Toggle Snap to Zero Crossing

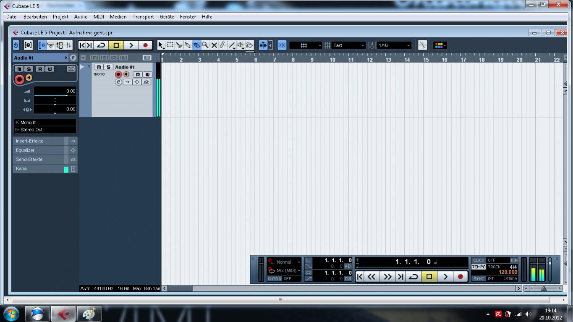423,45
